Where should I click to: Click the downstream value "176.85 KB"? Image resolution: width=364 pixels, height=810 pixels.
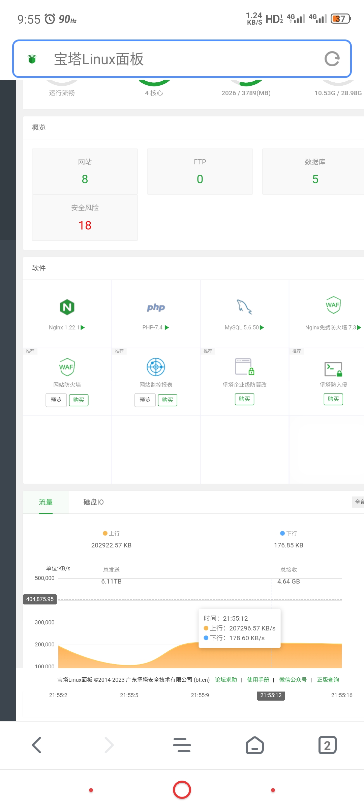(x=289, y=545)
